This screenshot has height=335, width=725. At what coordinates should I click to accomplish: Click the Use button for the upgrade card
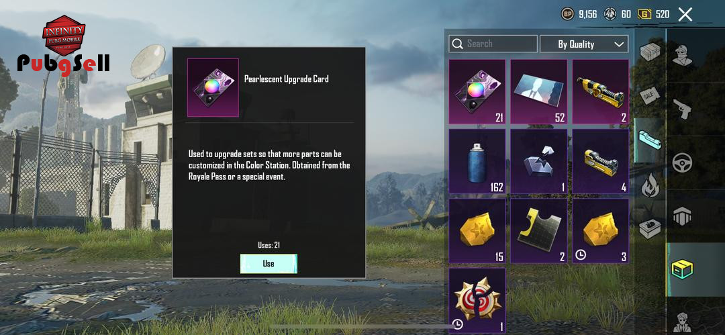coord(269,263)
